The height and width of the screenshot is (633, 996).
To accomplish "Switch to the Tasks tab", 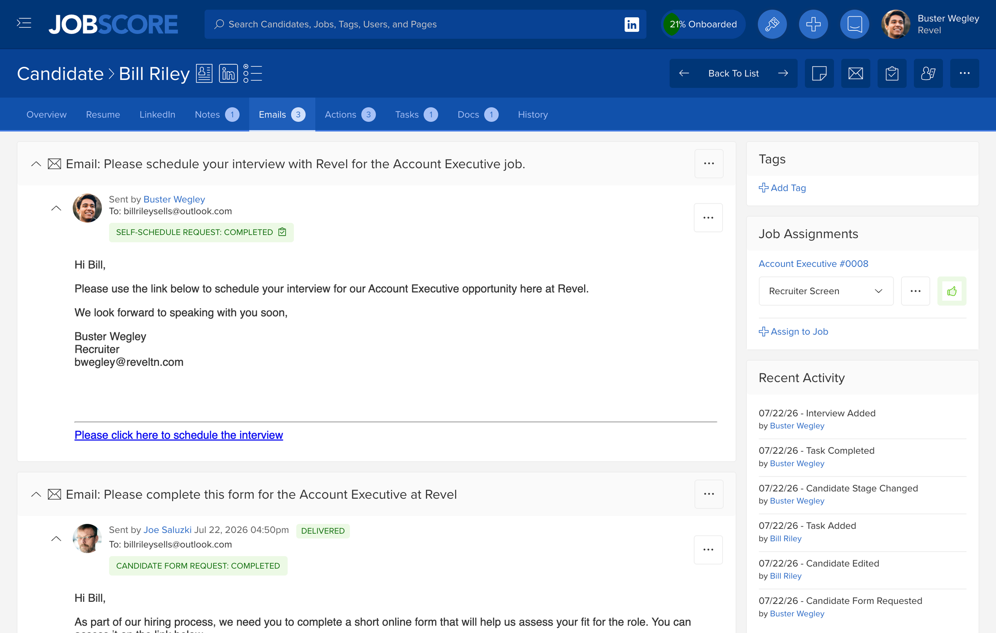I will 416,114.
